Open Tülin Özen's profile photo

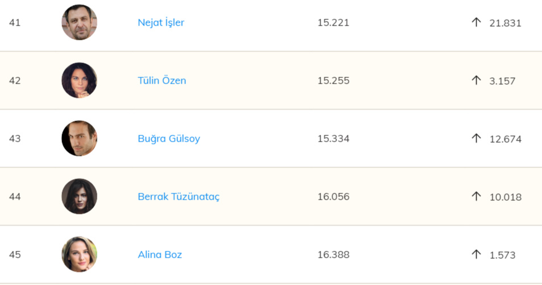coord(79,80)
